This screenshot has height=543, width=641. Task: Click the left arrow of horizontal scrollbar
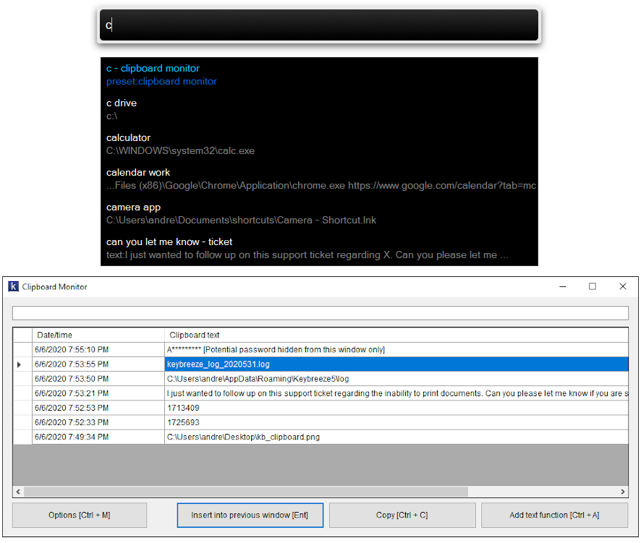[x=18, y=492]
